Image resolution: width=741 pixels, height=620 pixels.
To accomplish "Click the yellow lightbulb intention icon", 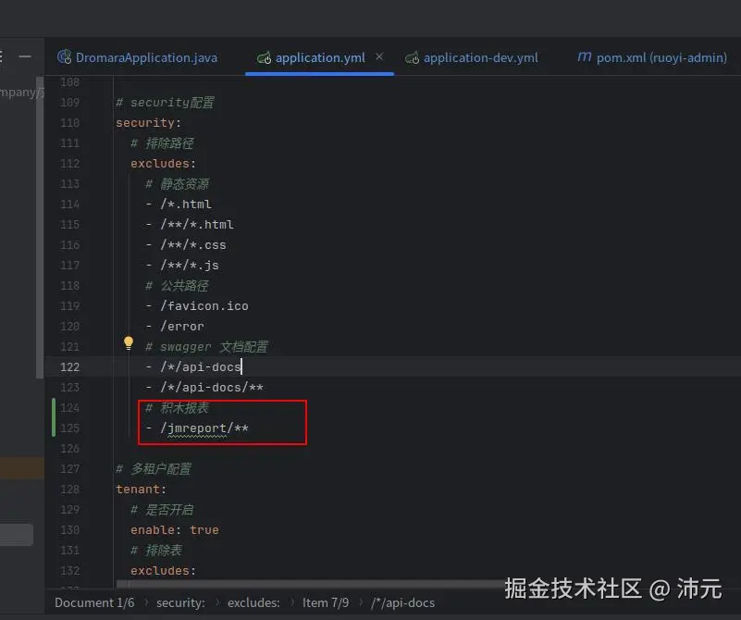I will pos(128,342).
